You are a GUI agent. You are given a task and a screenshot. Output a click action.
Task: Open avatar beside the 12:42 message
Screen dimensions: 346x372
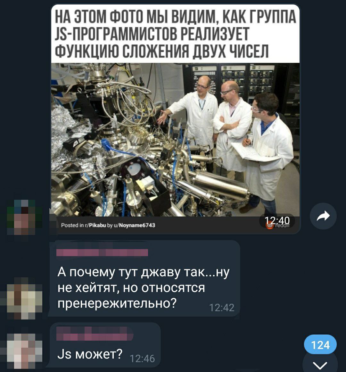(x=24, y=298)
